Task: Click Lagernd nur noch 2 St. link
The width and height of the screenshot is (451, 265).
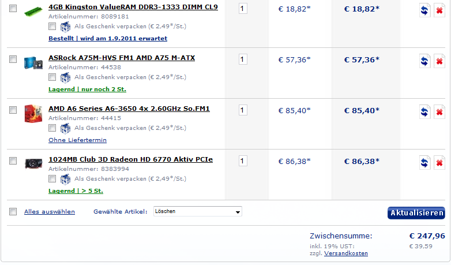Action: [x=87, y=89]
